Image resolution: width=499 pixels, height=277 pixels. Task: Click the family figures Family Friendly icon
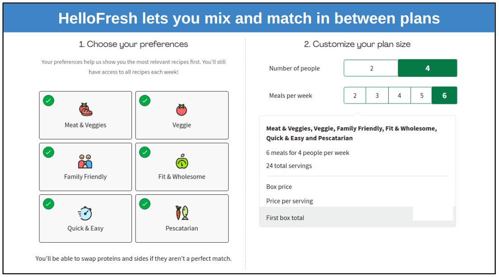click(85, 161)
